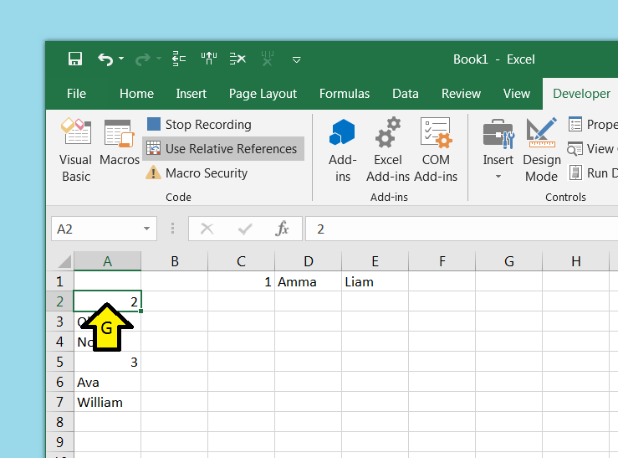Switch to the Formulas tab
The height and width of the screenshot is (458, 618).
[x=345, y=94]
